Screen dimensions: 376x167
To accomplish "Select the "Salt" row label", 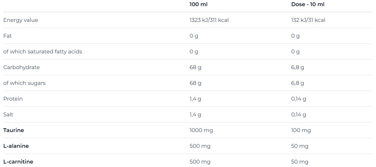I will [x=9, y=115].
